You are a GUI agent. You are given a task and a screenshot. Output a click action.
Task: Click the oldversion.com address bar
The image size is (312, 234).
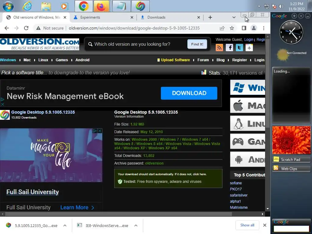(x=134, y=28)
